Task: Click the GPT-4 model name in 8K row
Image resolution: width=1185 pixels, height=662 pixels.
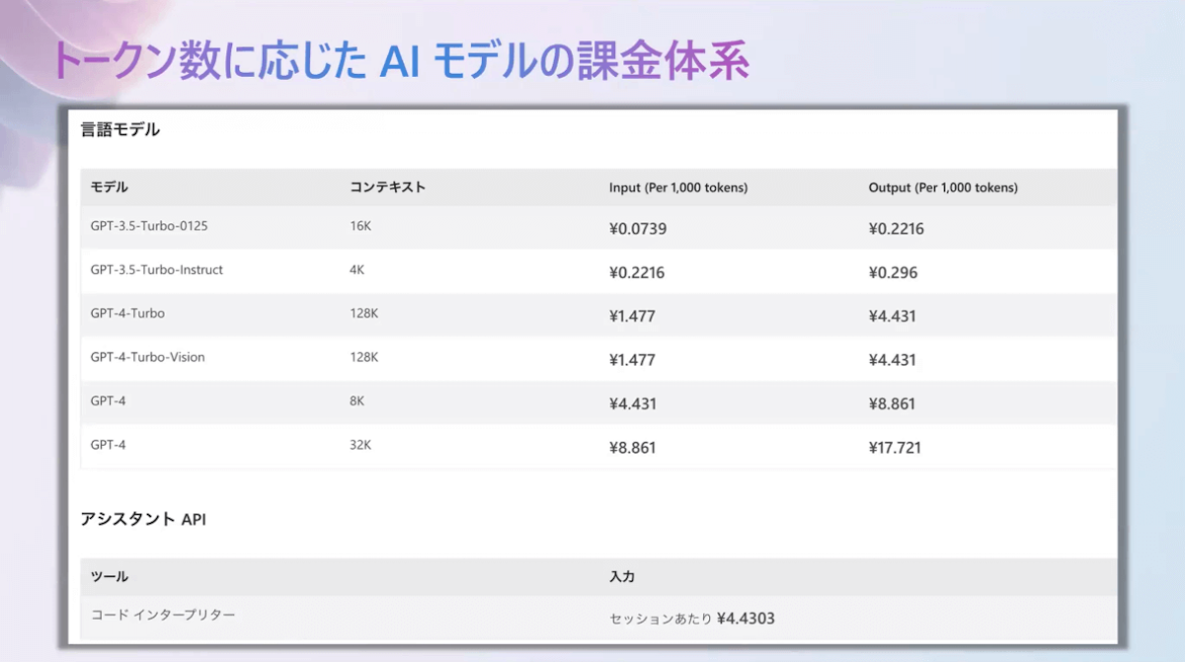Action: (x=109, y=401)
